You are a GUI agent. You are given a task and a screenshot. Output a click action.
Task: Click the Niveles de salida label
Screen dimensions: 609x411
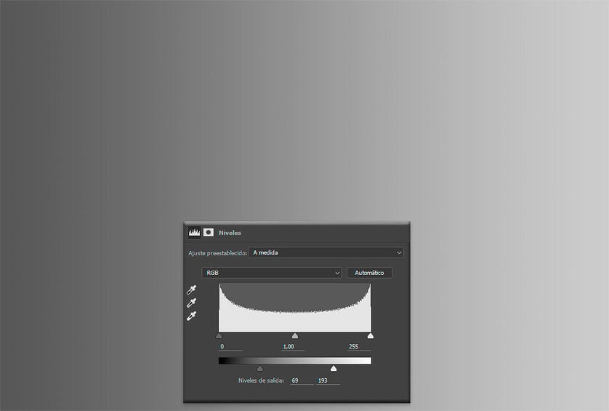[x=261, y=380]
